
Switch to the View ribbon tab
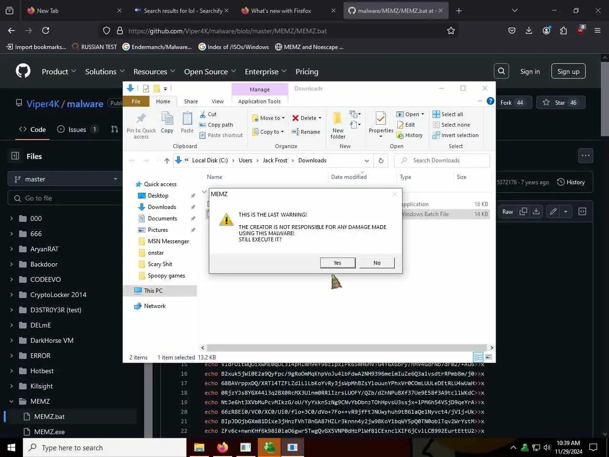[x=217, y=101]
